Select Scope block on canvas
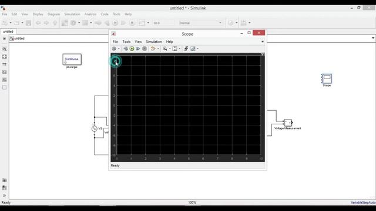The width and height of the screenshot is (376, 211). point(327,79)
